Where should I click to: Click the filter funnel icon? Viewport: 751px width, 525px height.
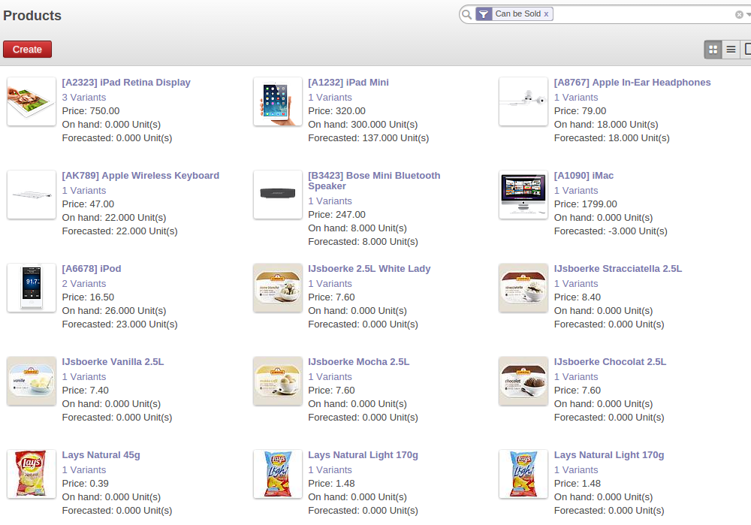pos(484,14)
